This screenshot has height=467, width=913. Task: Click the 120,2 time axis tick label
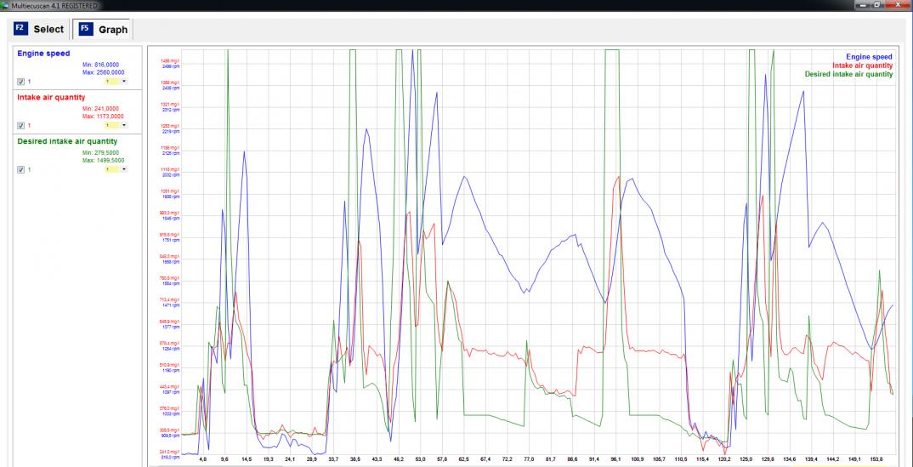724,459
